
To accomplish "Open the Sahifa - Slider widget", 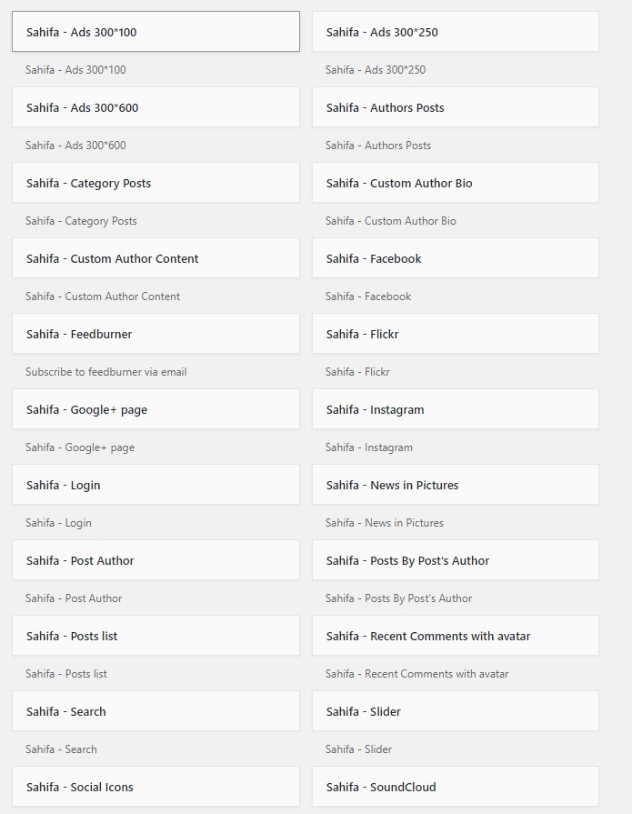I will [455, 710].
